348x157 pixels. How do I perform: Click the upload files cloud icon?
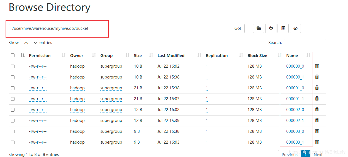pos(271,28)
